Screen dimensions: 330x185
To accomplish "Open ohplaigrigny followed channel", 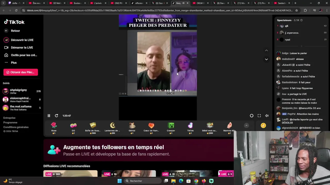I will click(x=22, y=91).
